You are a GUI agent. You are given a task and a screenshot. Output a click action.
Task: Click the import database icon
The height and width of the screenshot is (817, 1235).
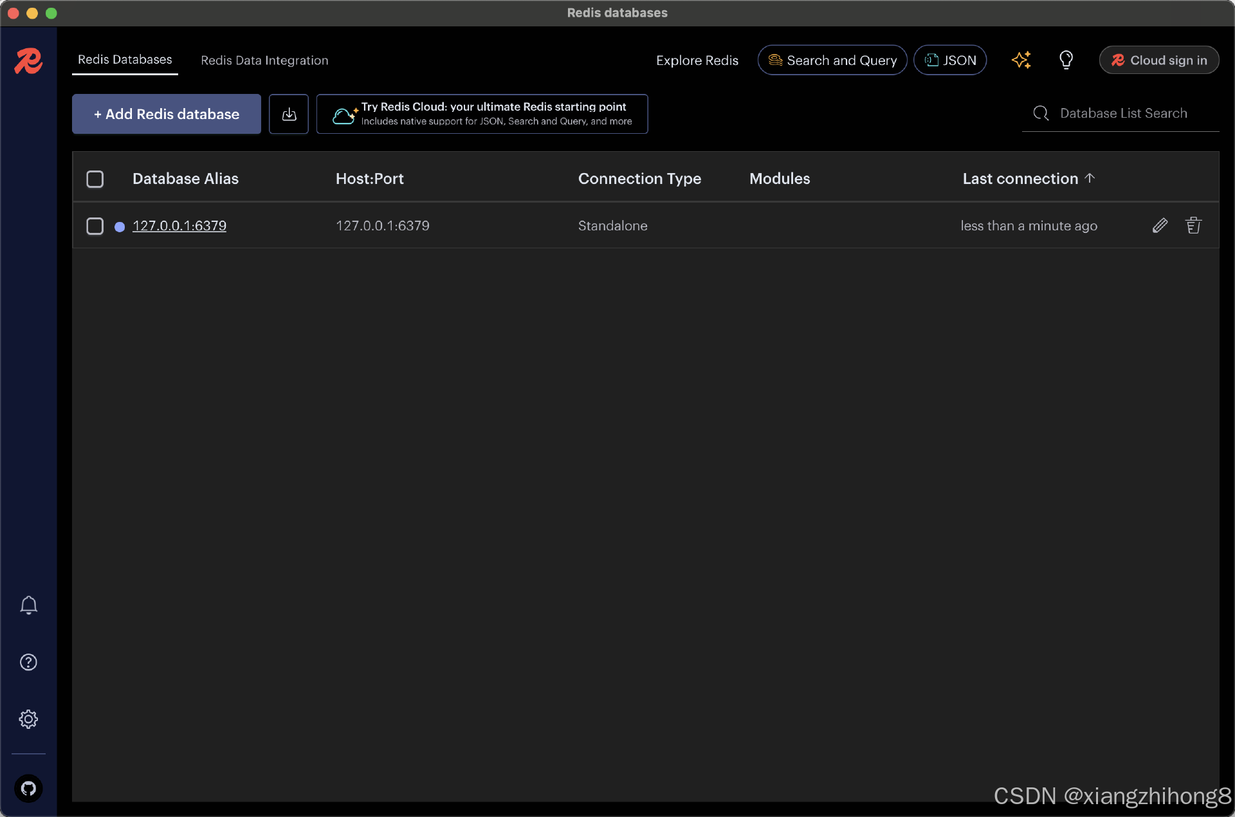[x=288, y=114]
